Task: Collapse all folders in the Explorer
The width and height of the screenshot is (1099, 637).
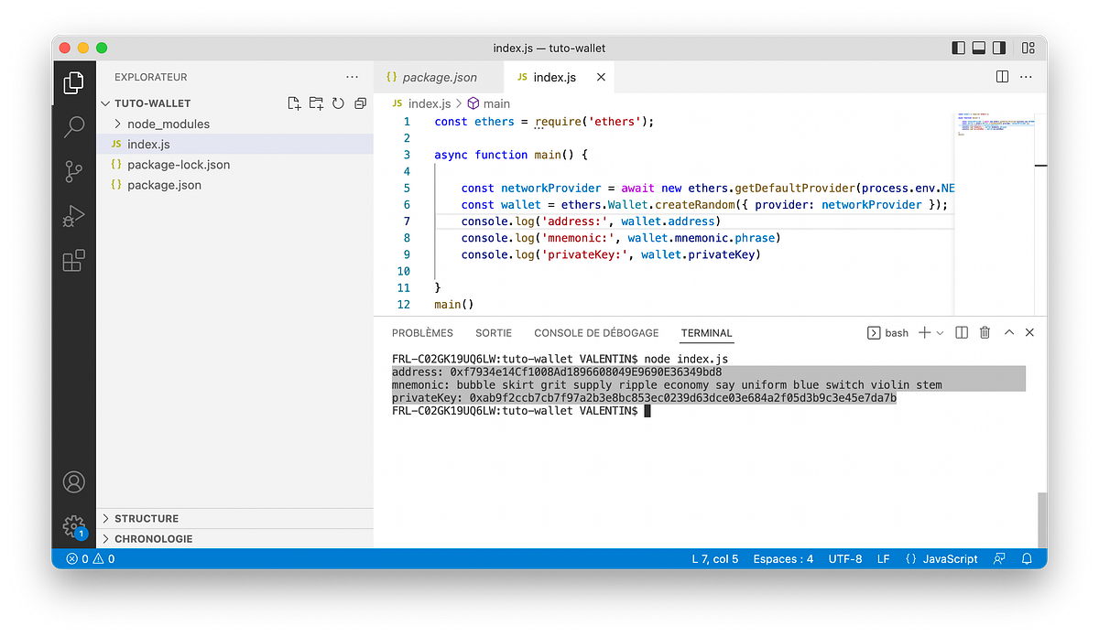Action: 360,103
